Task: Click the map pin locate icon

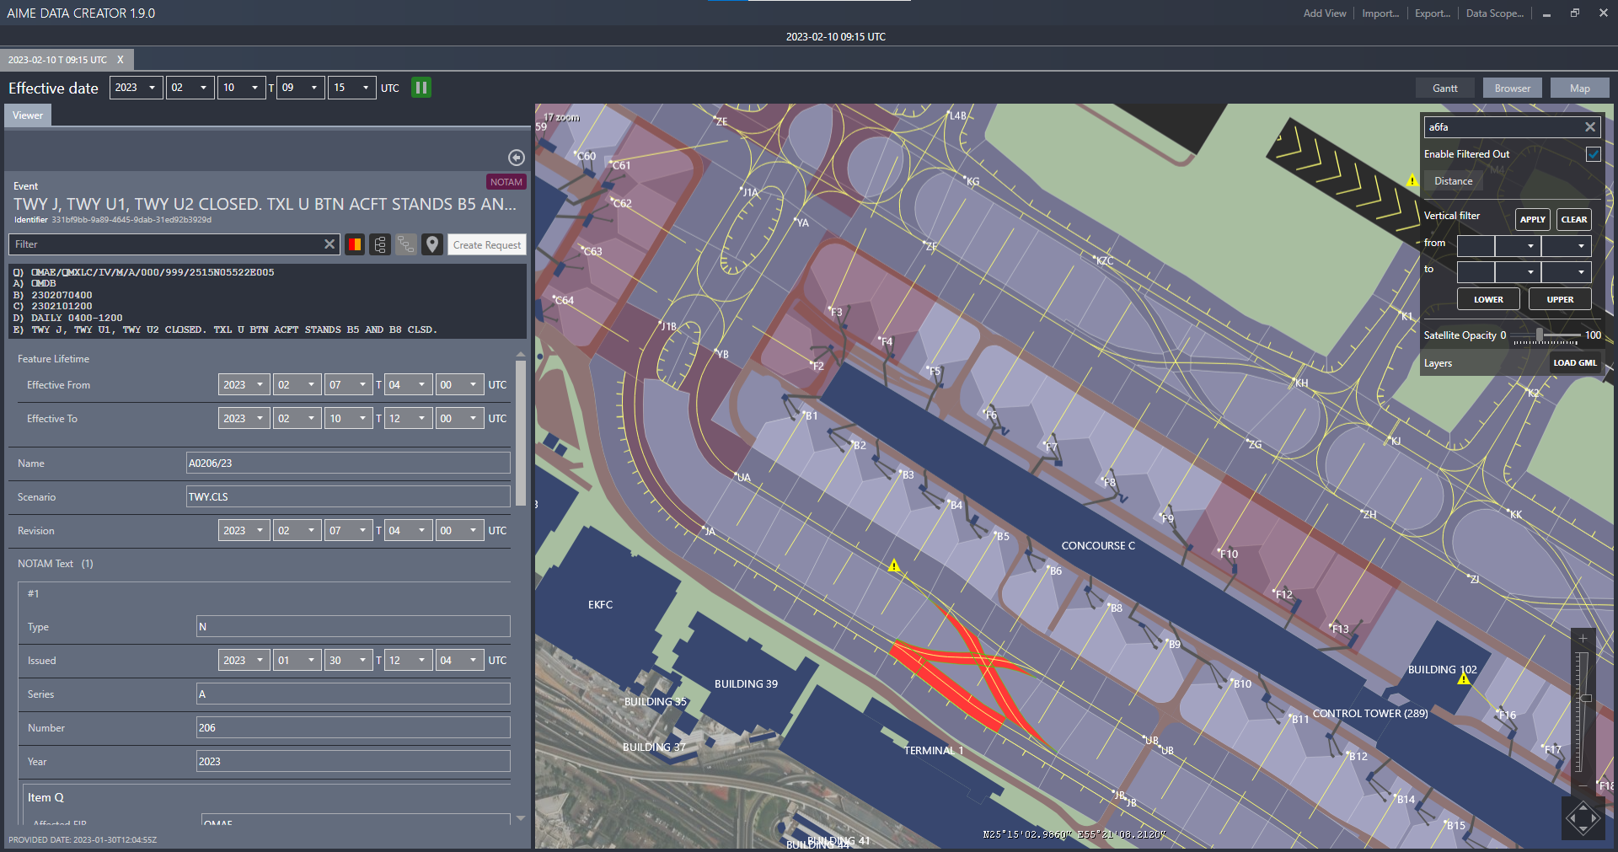Action: [x=432, y=244]
